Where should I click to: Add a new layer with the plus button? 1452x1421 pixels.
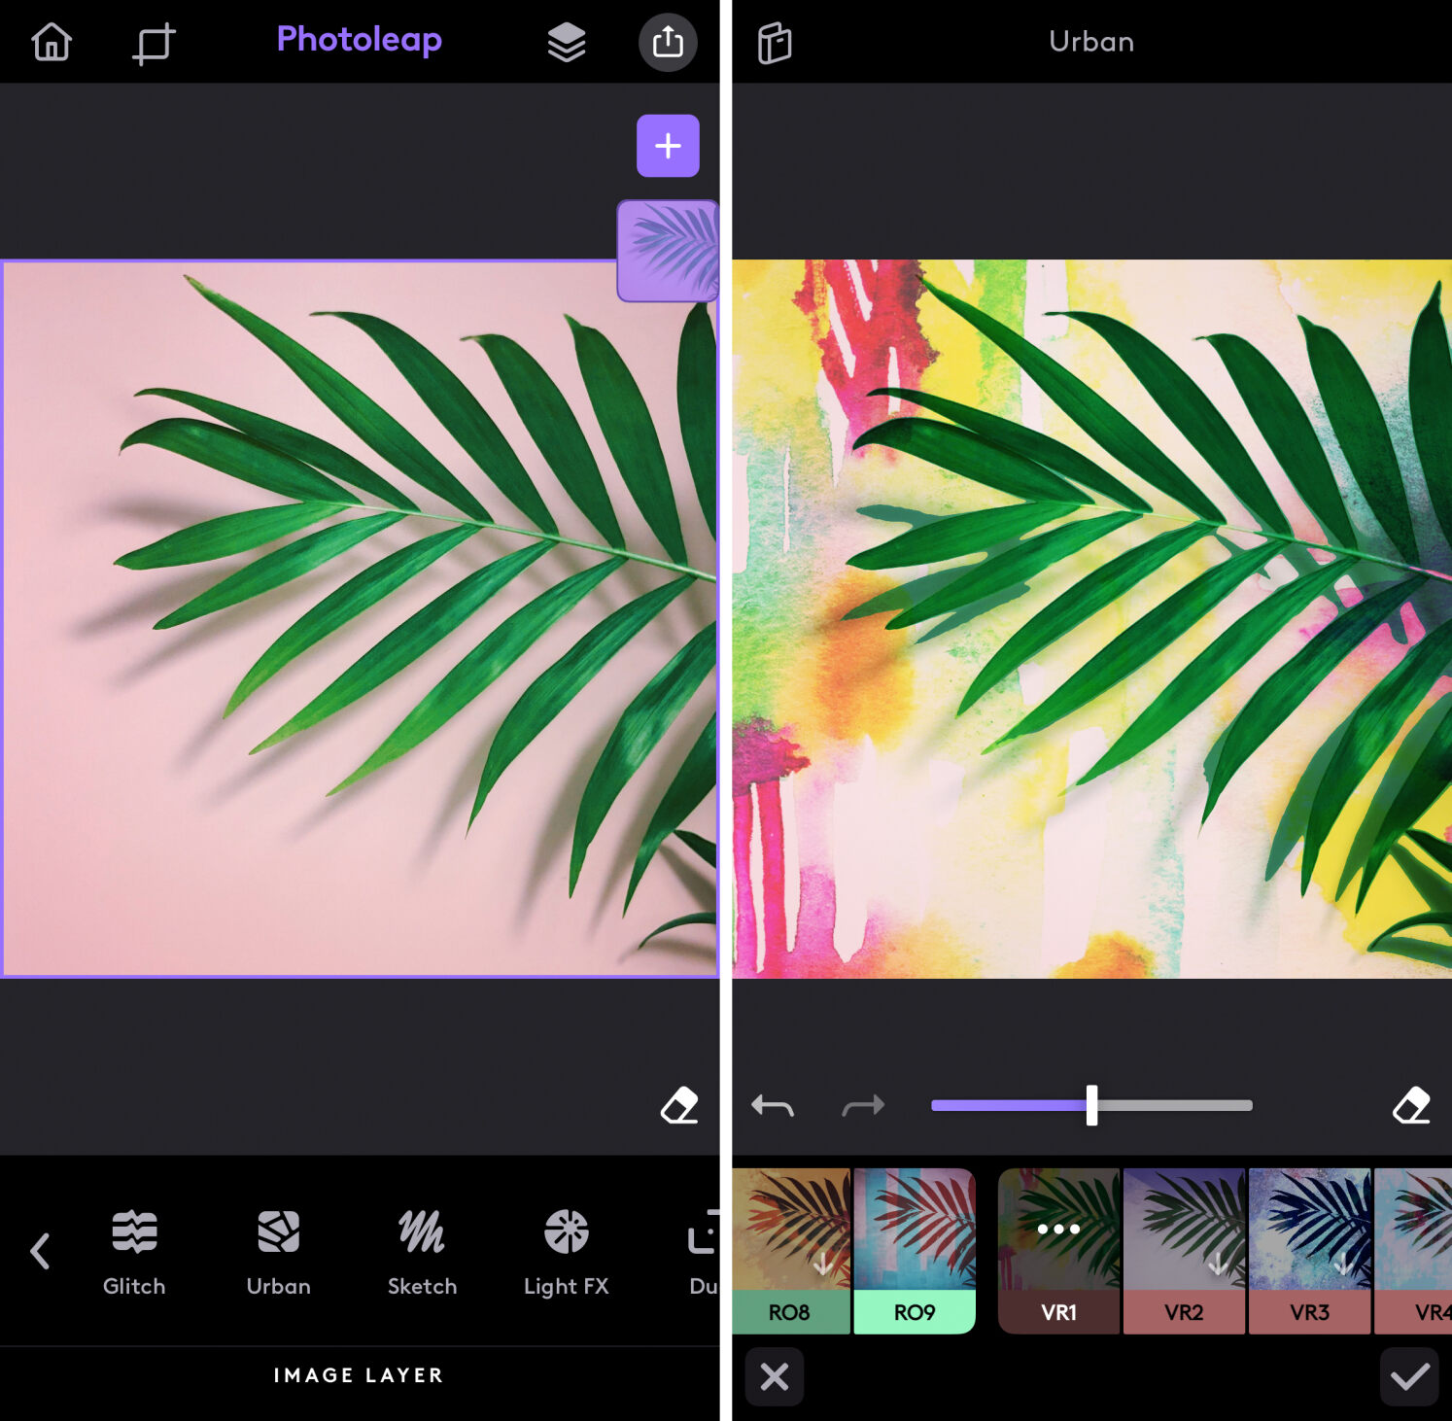[668, 146]
